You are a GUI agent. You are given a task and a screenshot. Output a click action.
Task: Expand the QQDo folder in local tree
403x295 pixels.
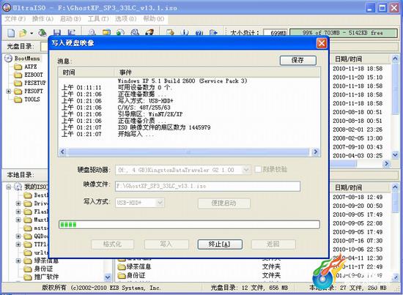click(18, 236)
